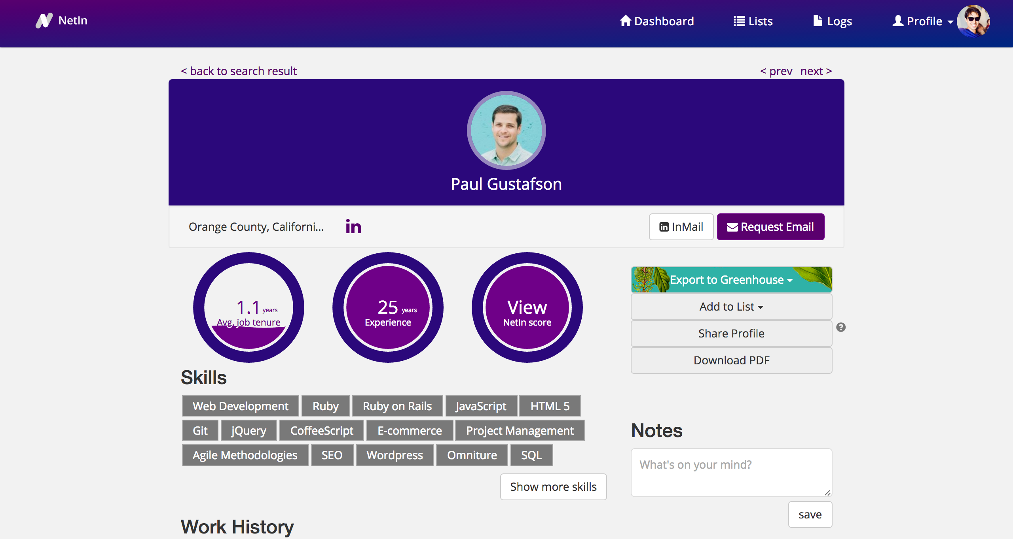Go to the next candidate
The image size is (1013, 539).
click(816, 71)
